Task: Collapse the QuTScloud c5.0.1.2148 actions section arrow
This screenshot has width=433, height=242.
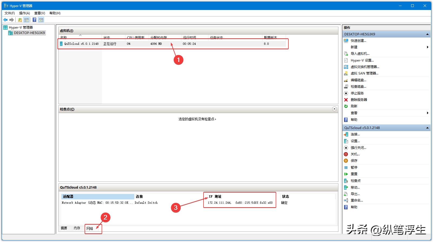Action: click(427, 128)
